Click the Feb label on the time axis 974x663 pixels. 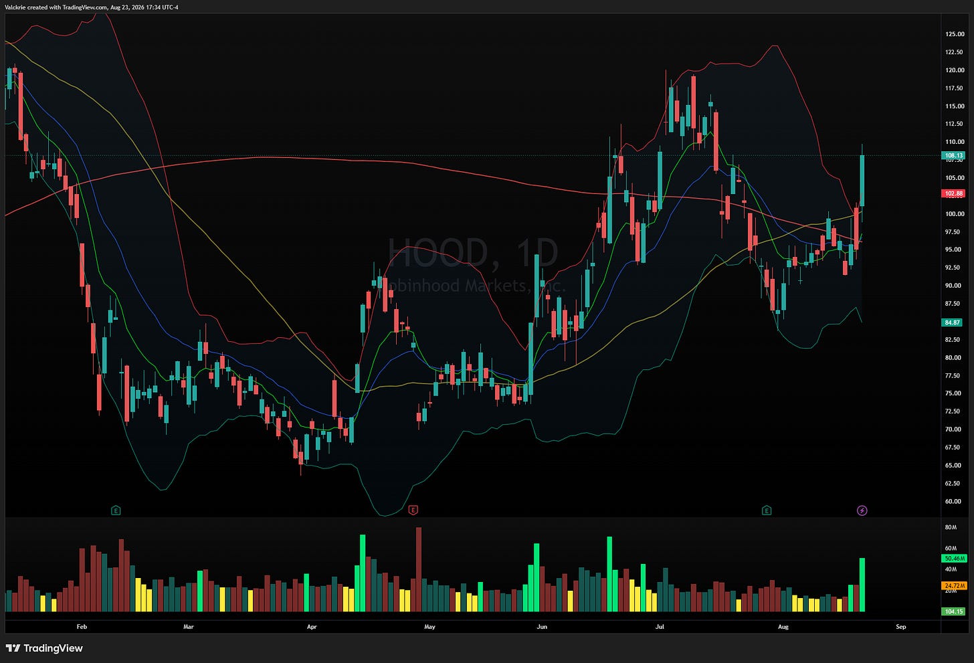point(82,627)
